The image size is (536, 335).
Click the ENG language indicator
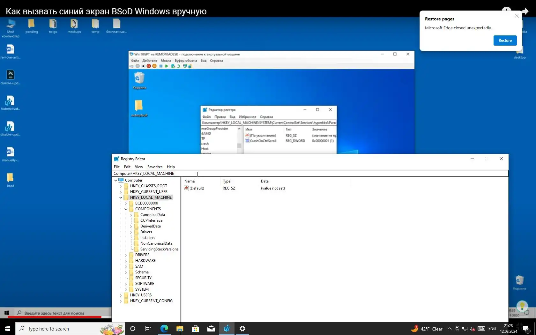(x=492, y=329)
